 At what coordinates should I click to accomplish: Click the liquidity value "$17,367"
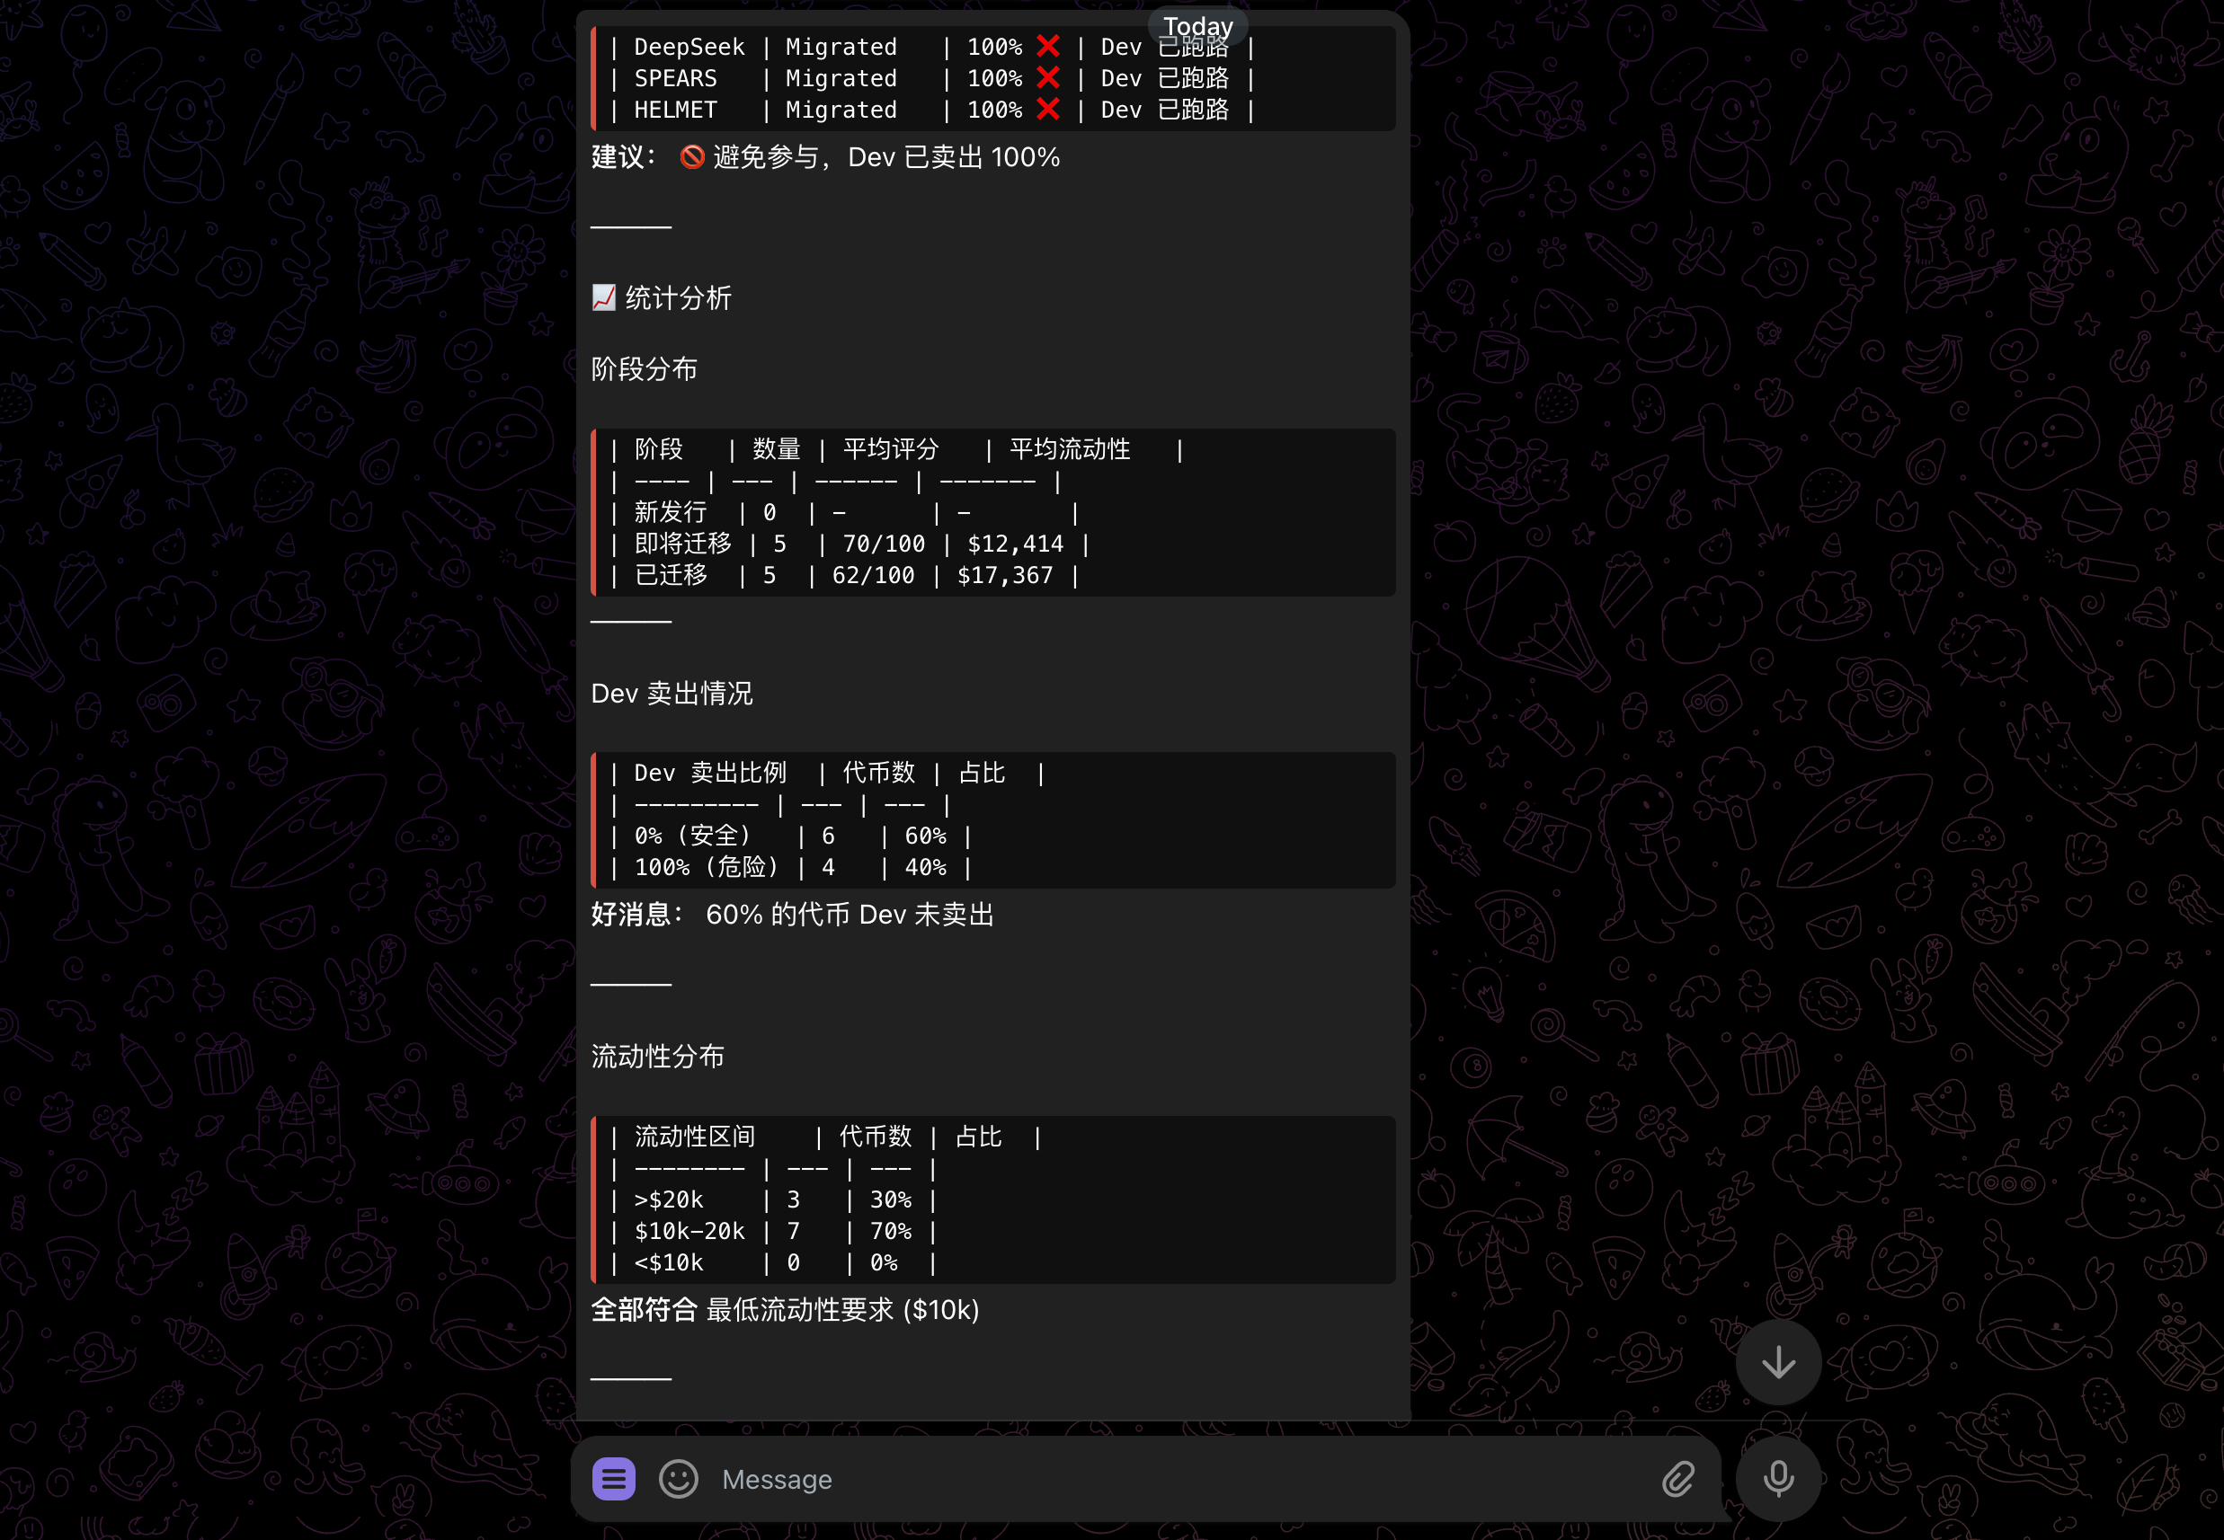[x=1005, y=576]
